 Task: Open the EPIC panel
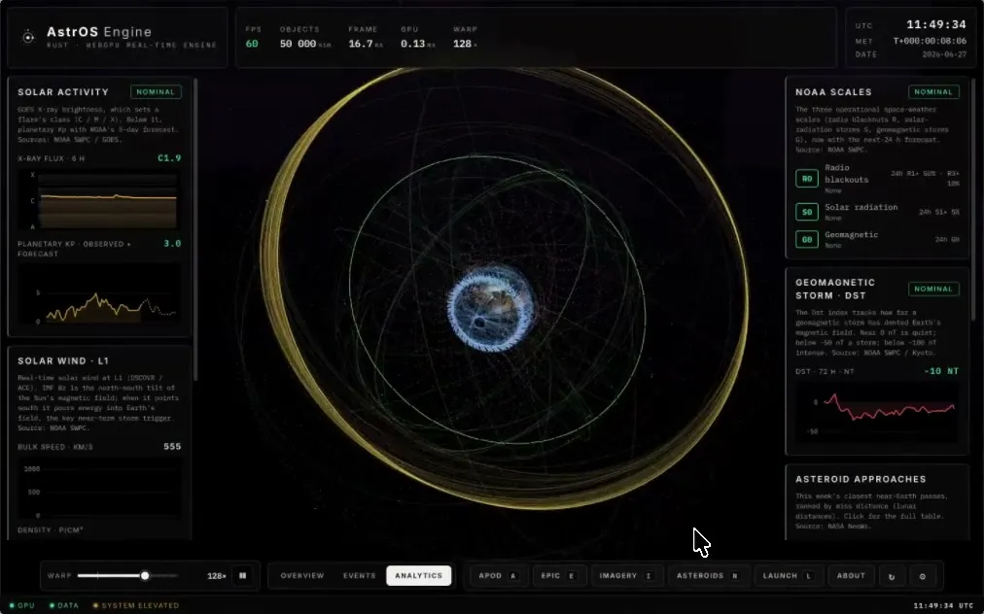558,576
